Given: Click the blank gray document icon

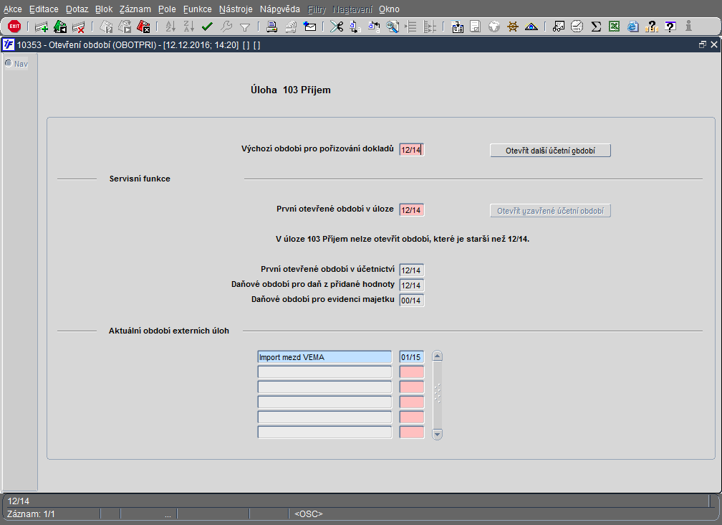Looking at the screenshot, I should click(x=475, y=27).
